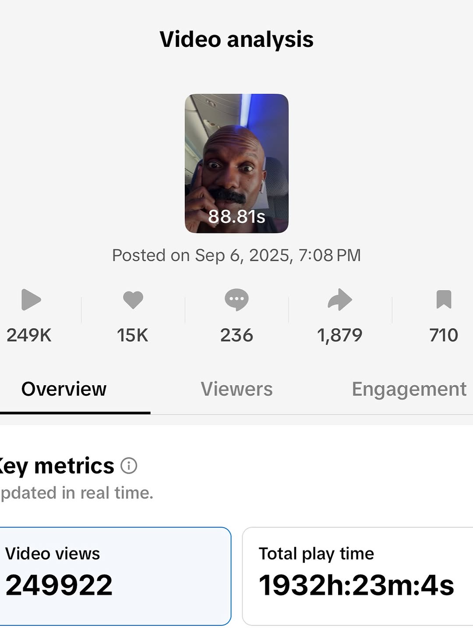Open the Key metrics info icon

[x=129, y=465]
